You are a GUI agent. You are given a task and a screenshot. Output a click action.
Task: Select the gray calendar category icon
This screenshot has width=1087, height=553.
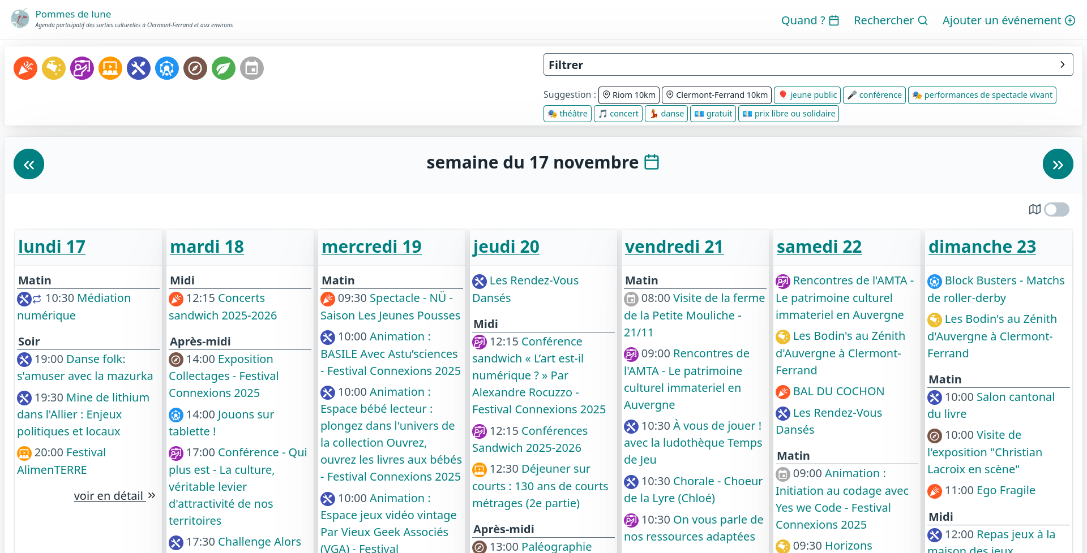[252, 68]
